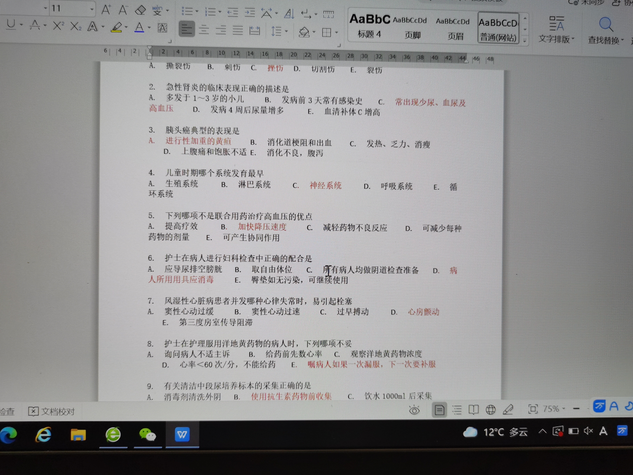Apply strikethrough style A icon
This screenshot has width=633, height=475.
tap(35, 25)
